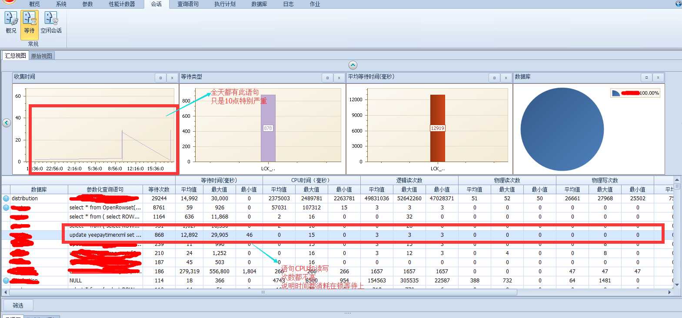The height and width of the screenshot is (318, 682).
Task: Open the 性能计数器 ribbon tab
Action: pyautogui.click(x=122, y=4)
